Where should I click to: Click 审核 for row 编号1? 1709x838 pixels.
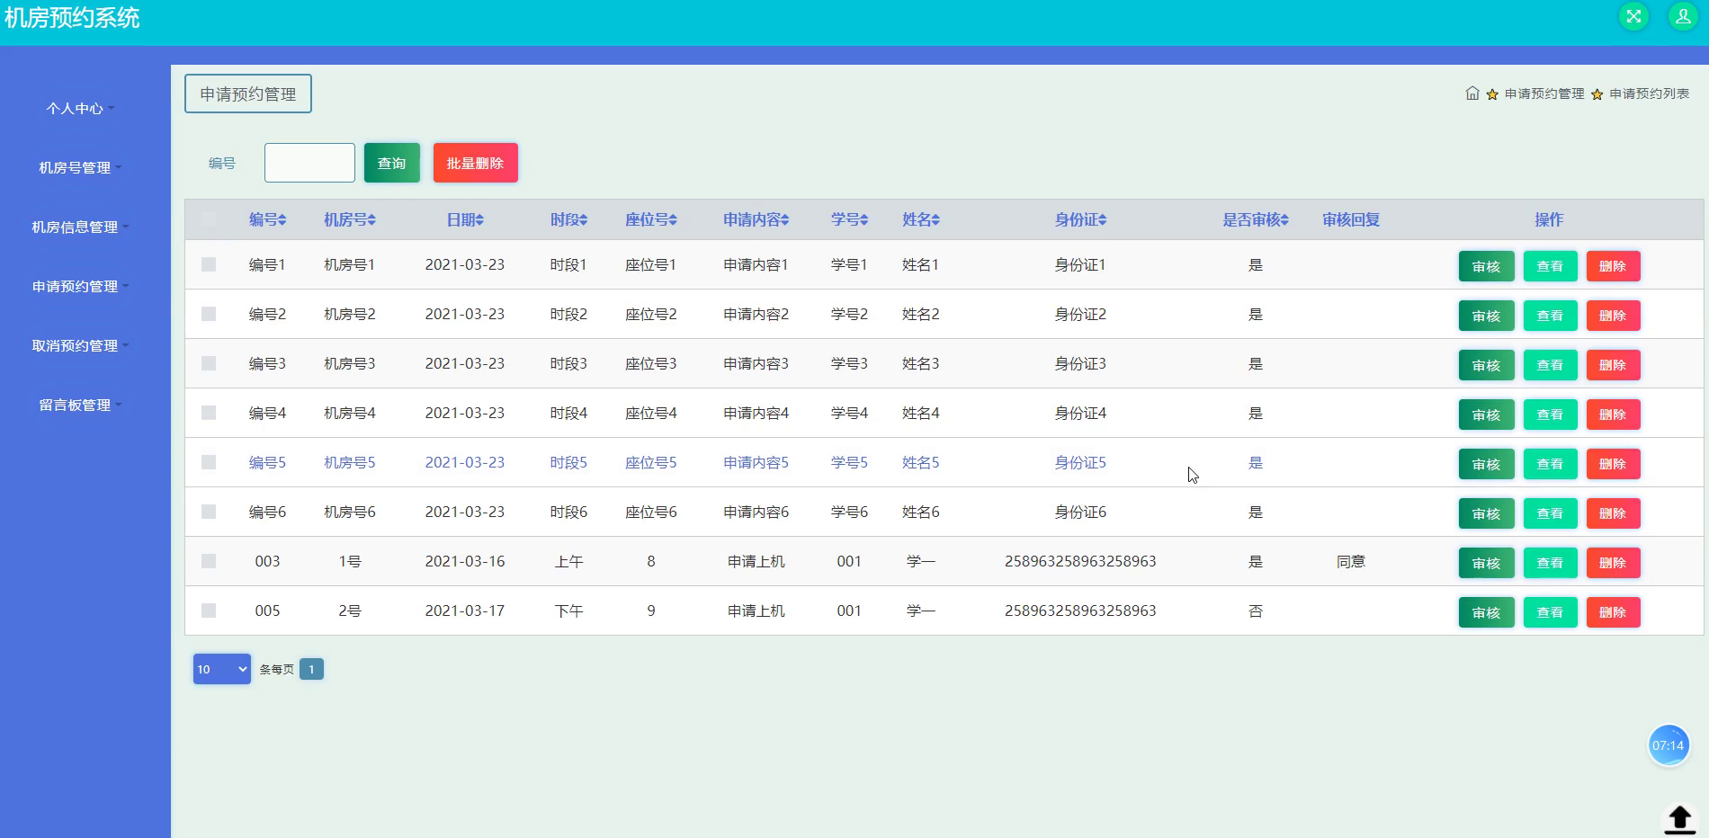click(1486, 266)
